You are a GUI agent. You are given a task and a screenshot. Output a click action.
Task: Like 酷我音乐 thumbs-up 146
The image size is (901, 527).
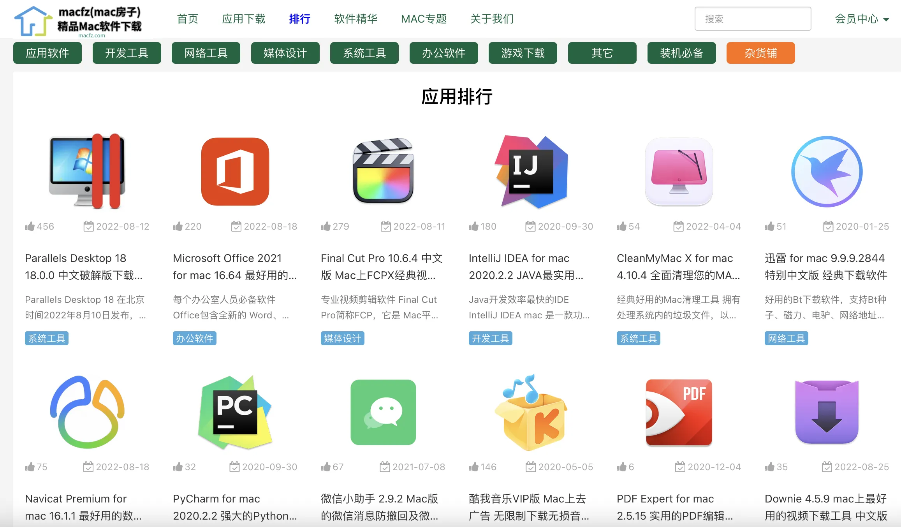click(x=483, y=467)
